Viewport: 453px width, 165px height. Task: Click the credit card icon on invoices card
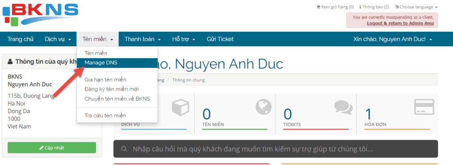point(424,107)
